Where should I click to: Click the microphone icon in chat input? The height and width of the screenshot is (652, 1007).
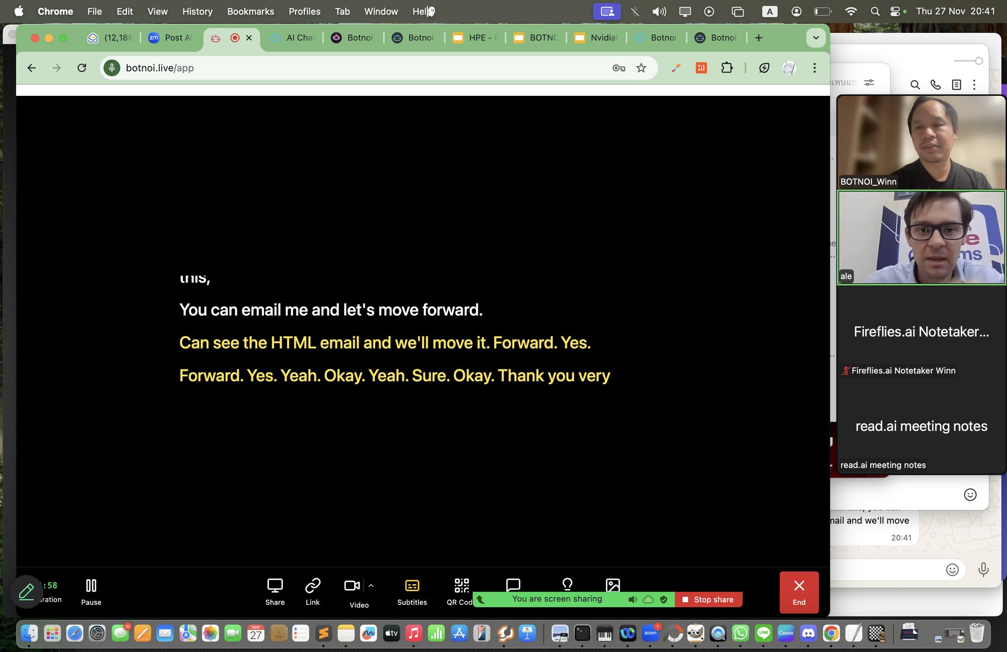pyautogui.click(x=983, y=569)
